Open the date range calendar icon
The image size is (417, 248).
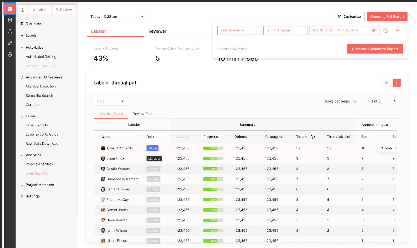click(x=374, y=30)
